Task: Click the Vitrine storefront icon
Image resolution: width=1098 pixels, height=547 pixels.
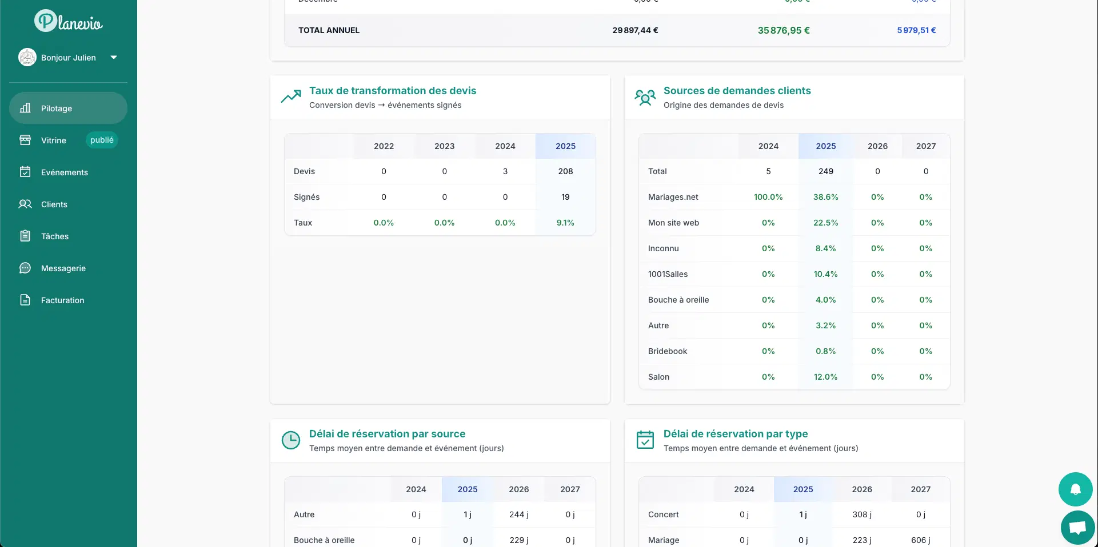Action: click(x=25, y=140)
